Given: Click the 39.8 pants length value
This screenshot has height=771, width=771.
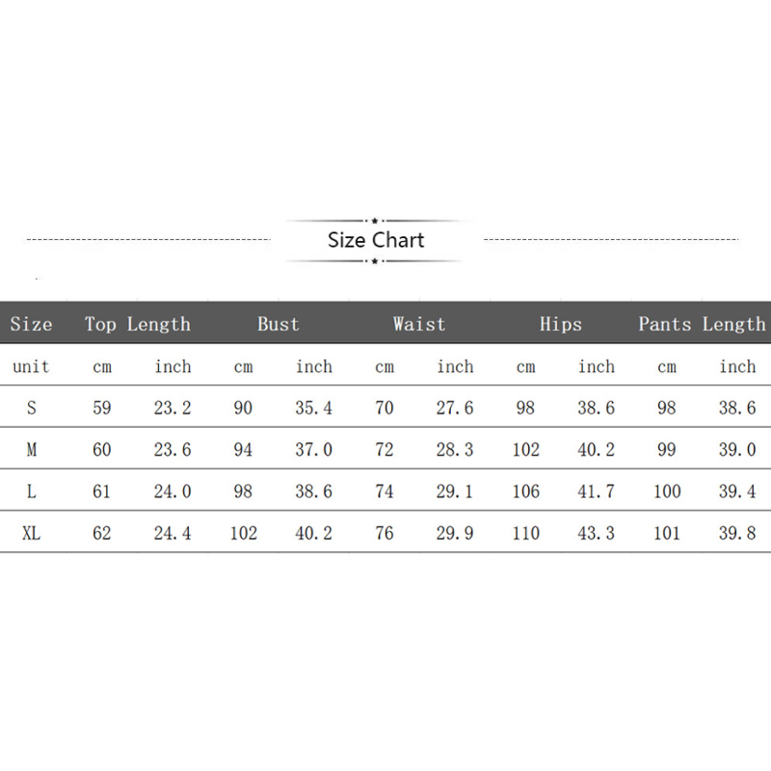Looking at the screenshot, I should (x=737, y=533).
